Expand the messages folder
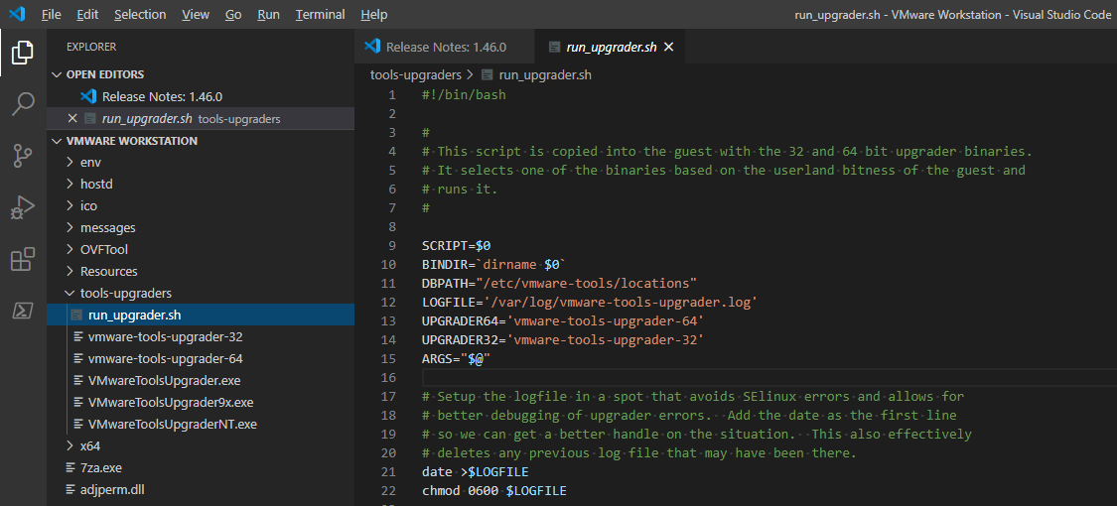This screenshot has width=1117, height=506. pos(70,228)
